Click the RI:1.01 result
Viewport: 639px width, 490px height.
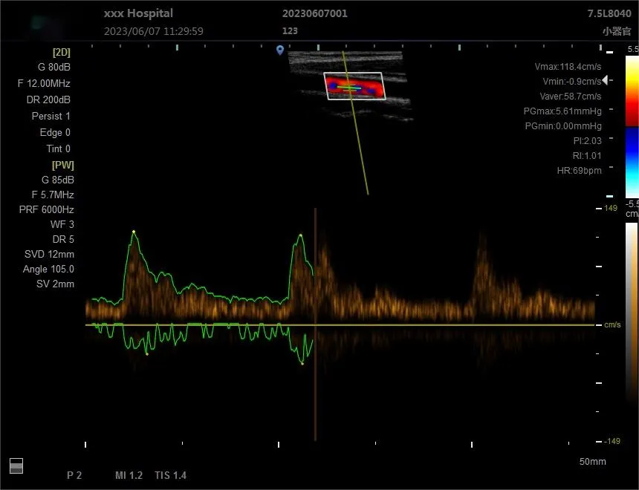pyautogui.click(x=587, y=156)
